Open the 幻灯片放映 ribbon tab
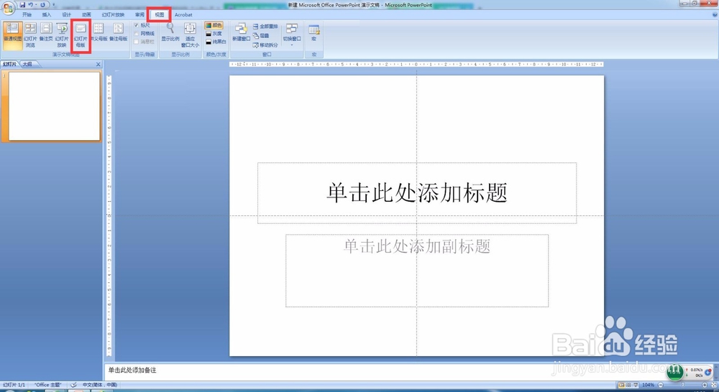Image resolution: width=719 pixels, height=392 pixels. click(x=113, y=14)
